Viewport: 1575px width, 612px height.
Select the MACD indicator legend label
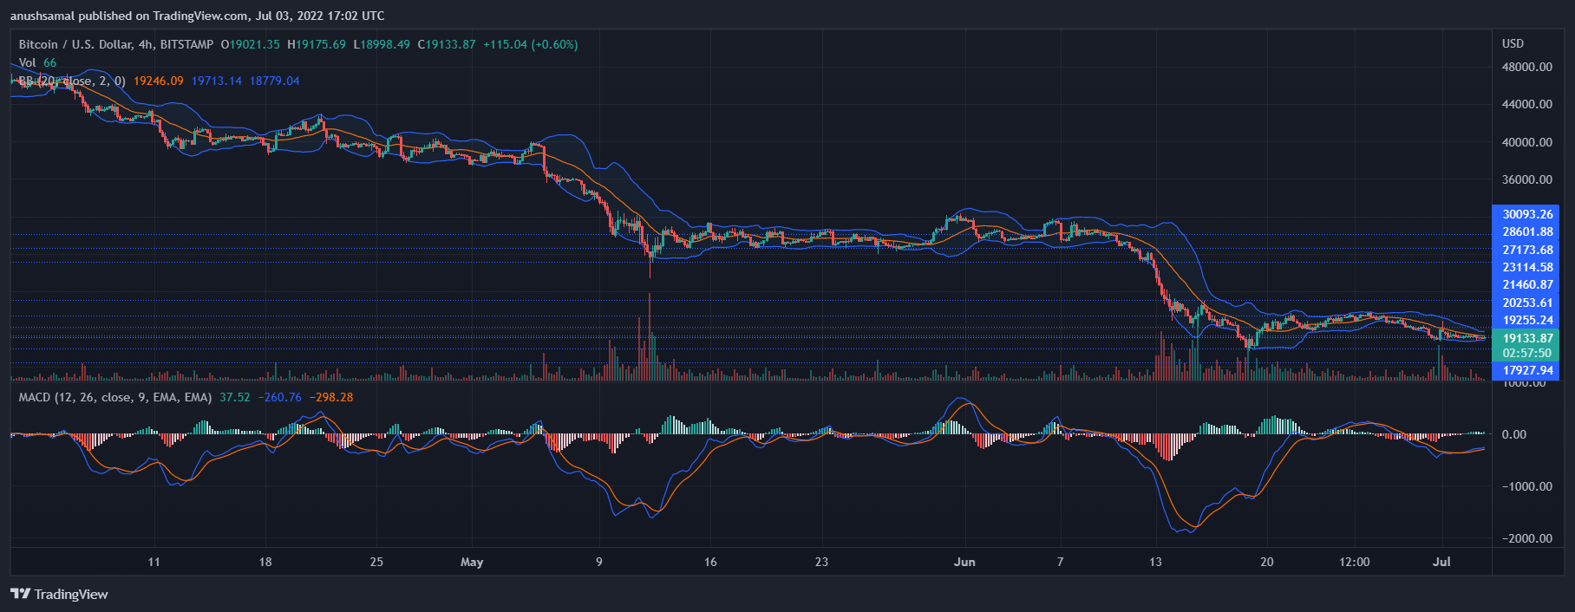(114, 397)
